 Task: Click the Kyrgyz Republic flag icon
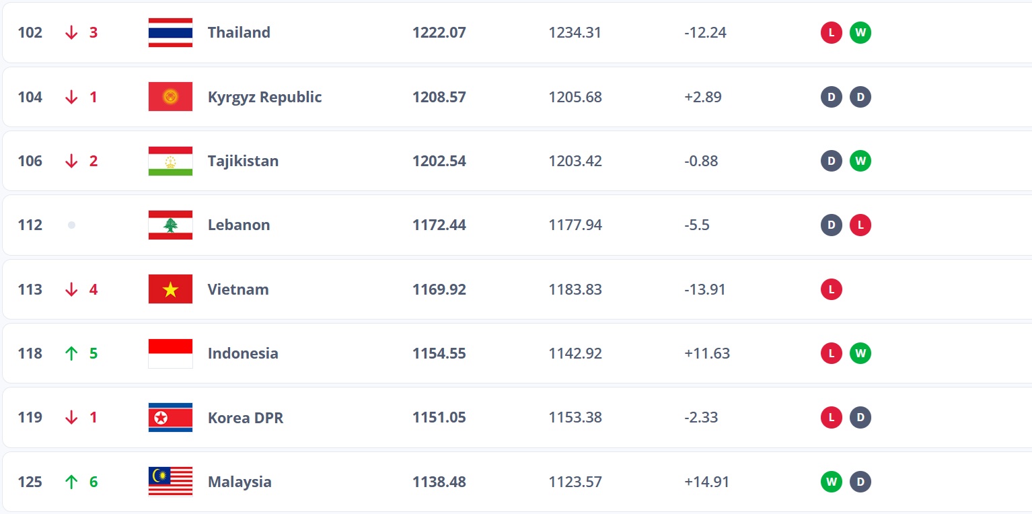[170, 97]
